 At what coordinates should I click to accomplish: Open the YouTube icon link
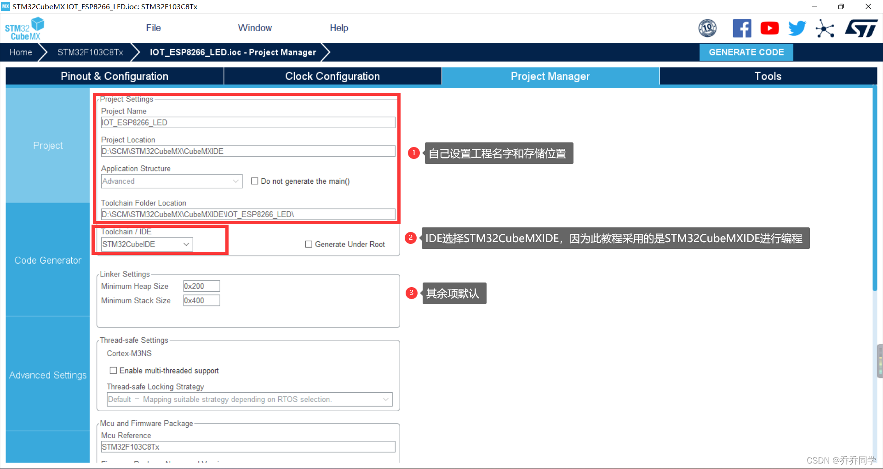coord(769,28)
